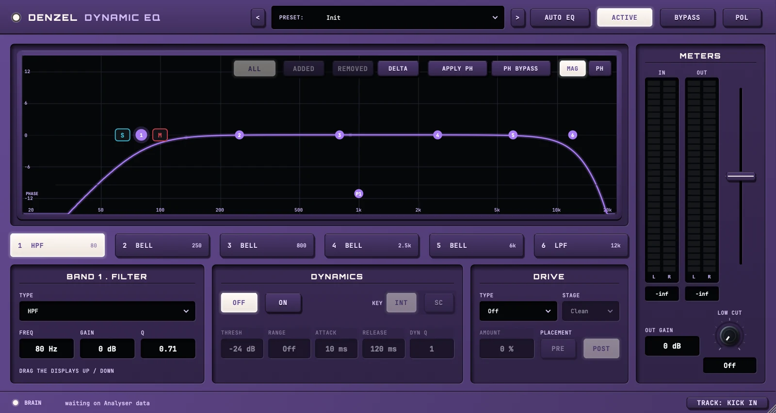Set key source to INT
This screenshot has width=776, height=413.
click(401, 303)
